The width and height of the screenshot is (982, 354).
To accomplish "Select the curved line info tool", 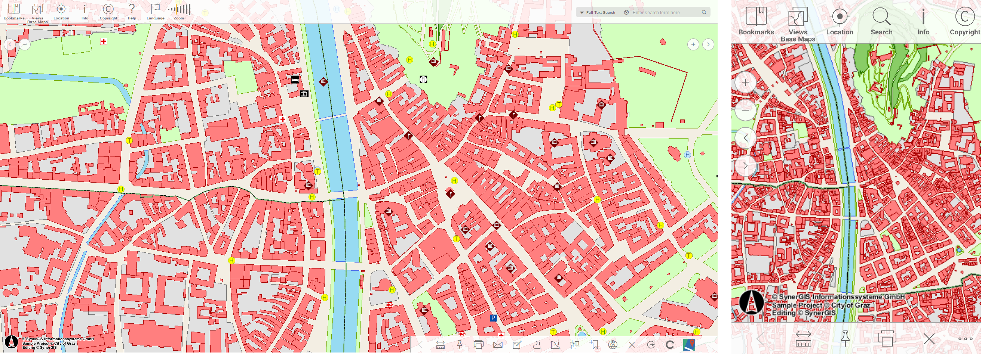I will pyautogui.click(x=536, y=345).
